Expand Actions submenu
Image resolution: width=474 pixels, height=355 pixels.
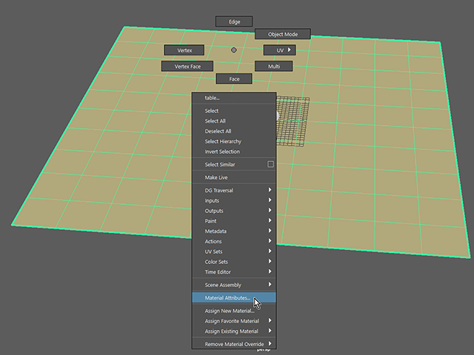coord(234,242)
